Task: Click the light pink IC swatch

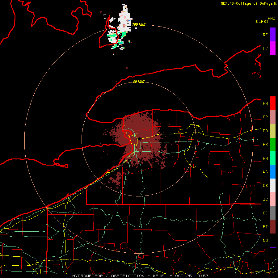Action: click(273, 199)
